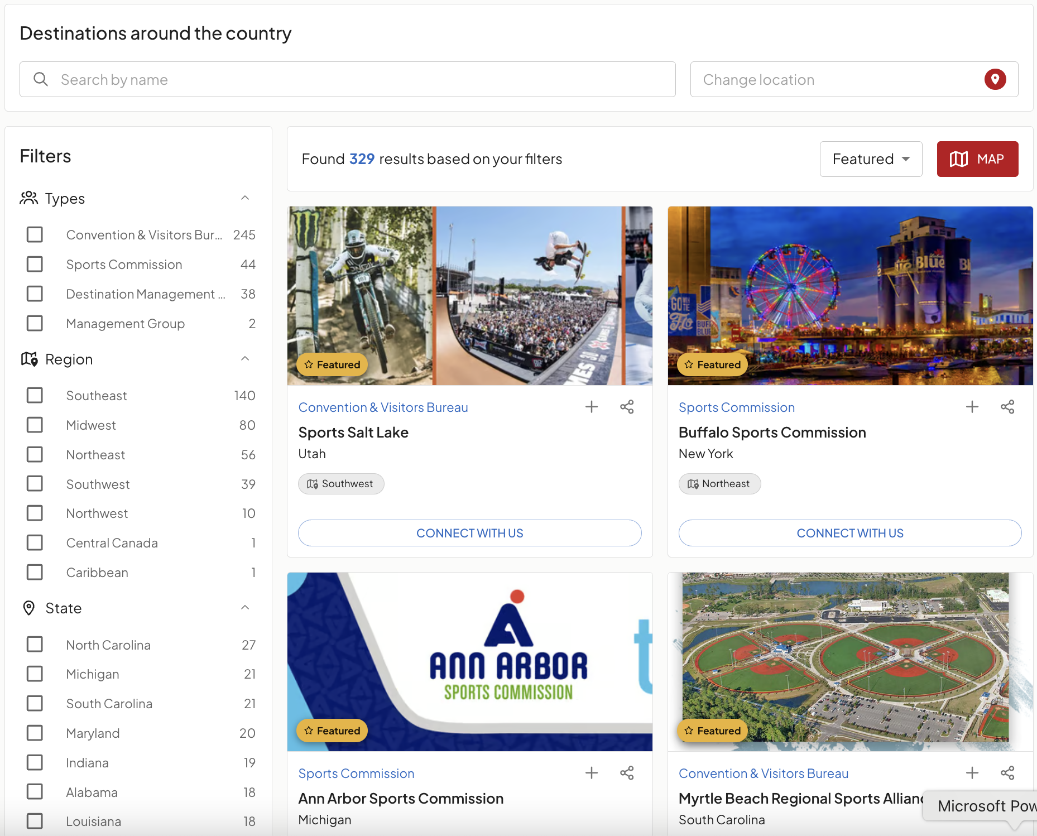Screen dimensions: 1037x836
Task: Add Sports Salt Lake with plus icon
Action: click(592, 407)
